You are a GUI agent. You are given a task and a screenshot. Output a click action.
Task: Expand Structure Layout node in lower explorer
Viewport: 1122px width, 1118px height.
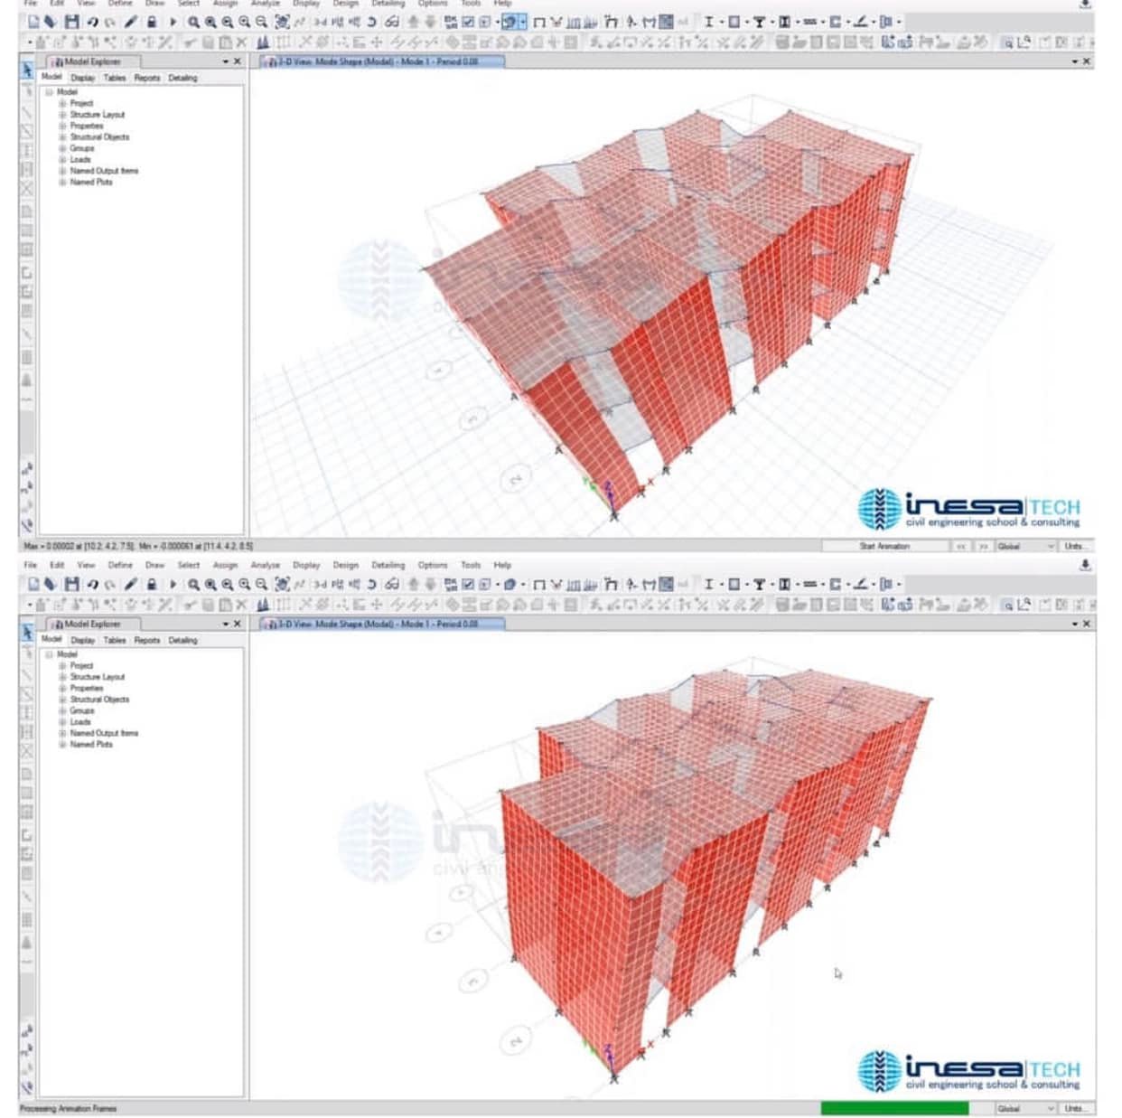(62, 677)
